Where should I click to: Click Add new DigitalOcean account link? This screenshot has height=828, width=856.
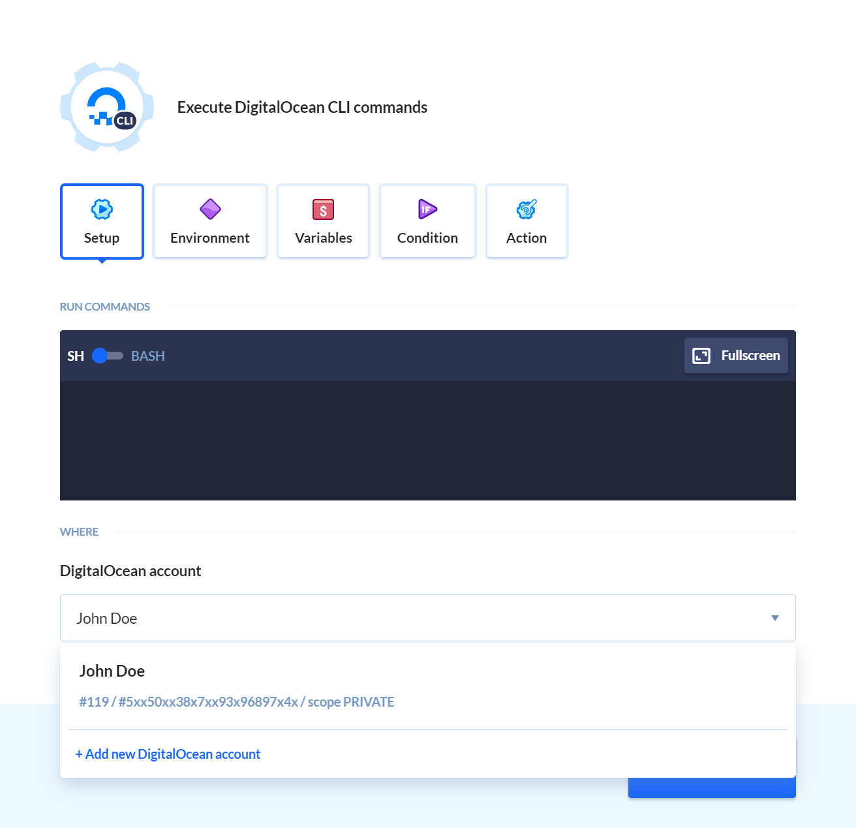[168, 754]
